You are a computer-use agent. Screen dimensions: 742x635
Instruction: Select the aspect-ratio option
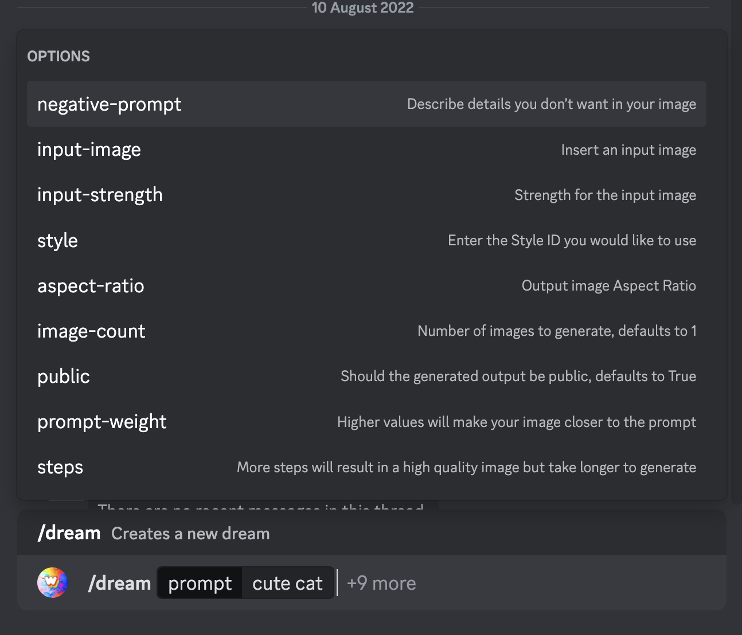(x=91, y=285)
